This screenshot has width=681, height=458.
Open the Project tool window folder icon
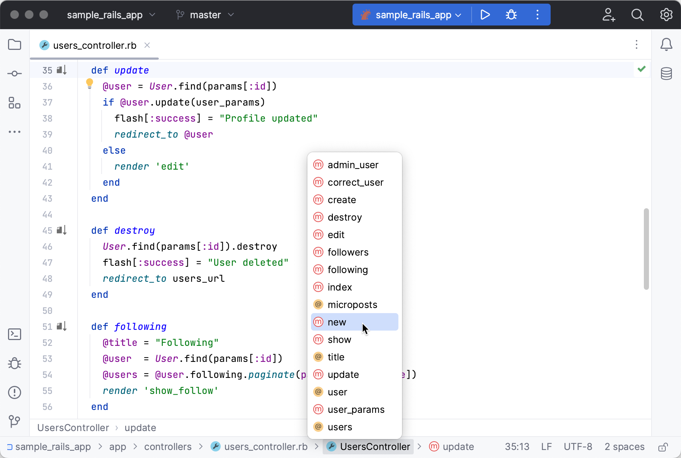tap(15, 45)
